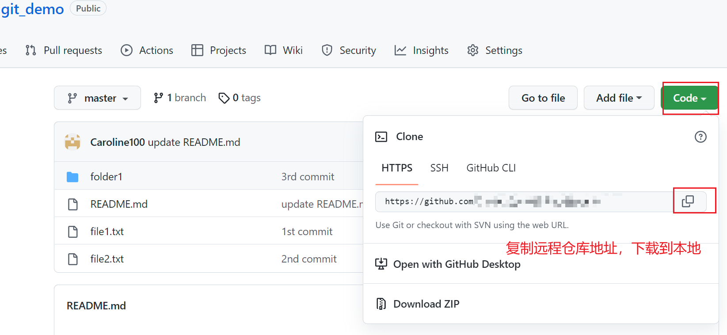
Task: Open the Insights tab
Action: coord(421,50)
